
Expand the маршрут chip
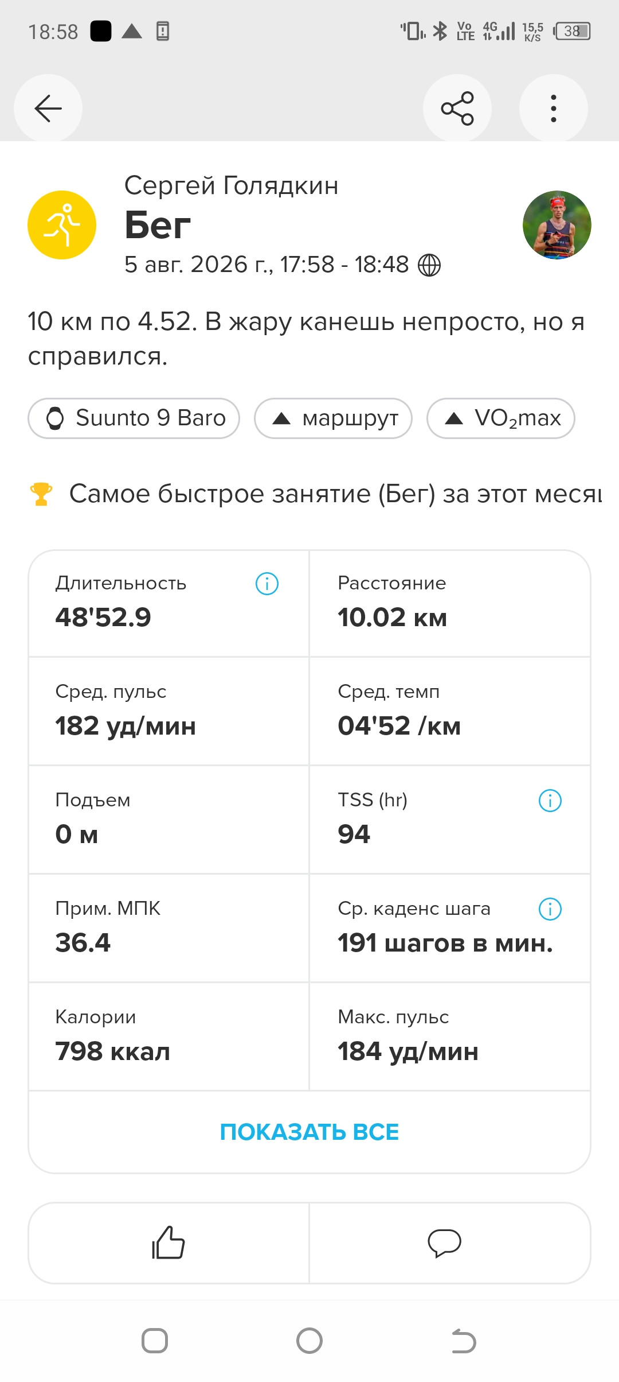[x=333, y=418]
